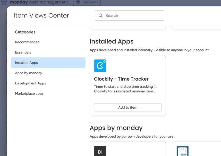Click 'Apps developed and installed internally' subtitle
The width and height of the screenshot is (221, 156).
click(x=149, y=50)
